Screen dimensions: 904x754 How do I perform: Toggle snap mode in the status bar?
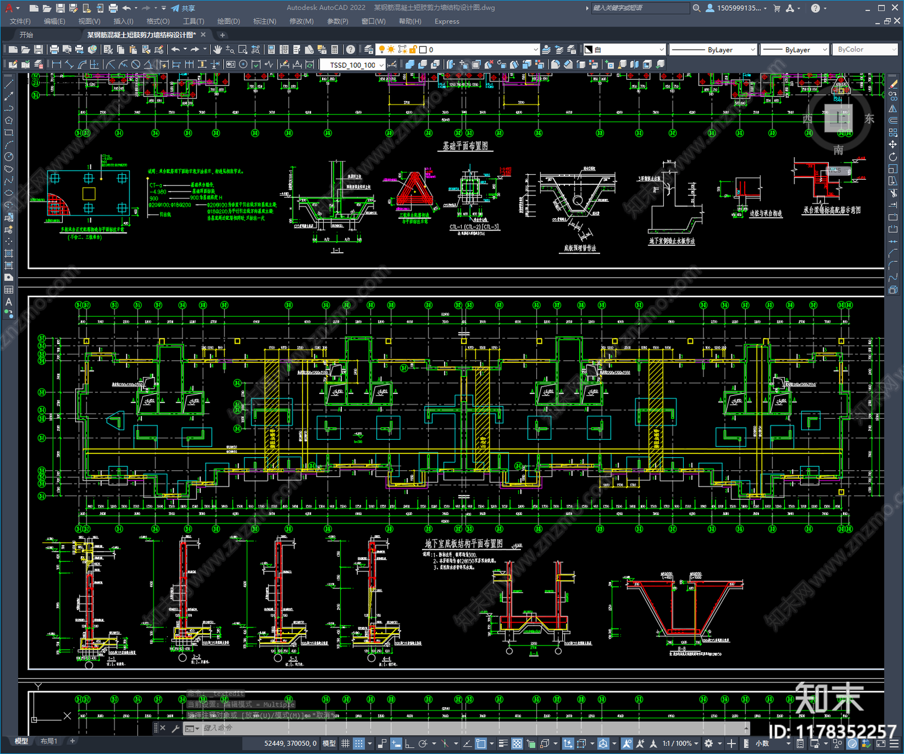click(358, 743)
